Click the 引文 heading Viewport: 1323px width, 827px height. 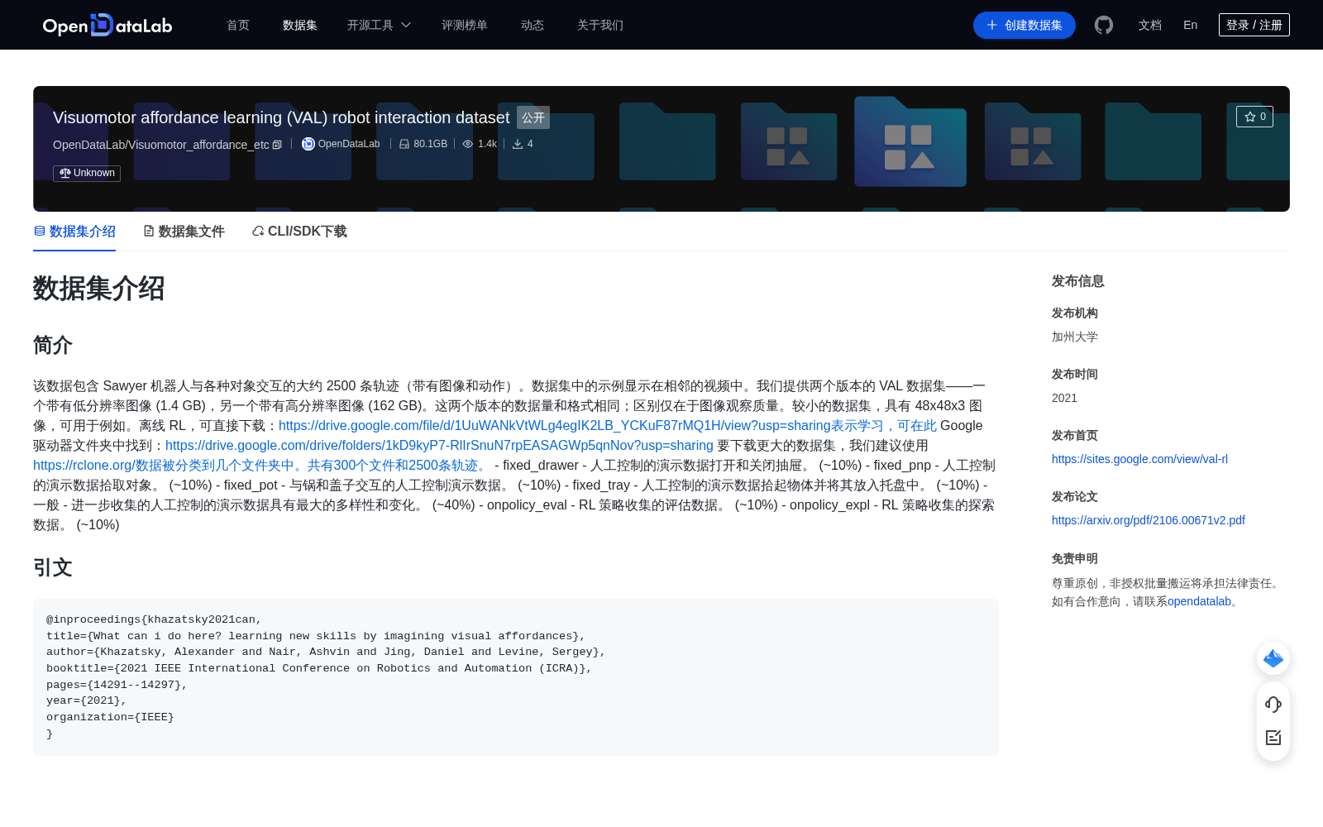[x=53, y=567]
